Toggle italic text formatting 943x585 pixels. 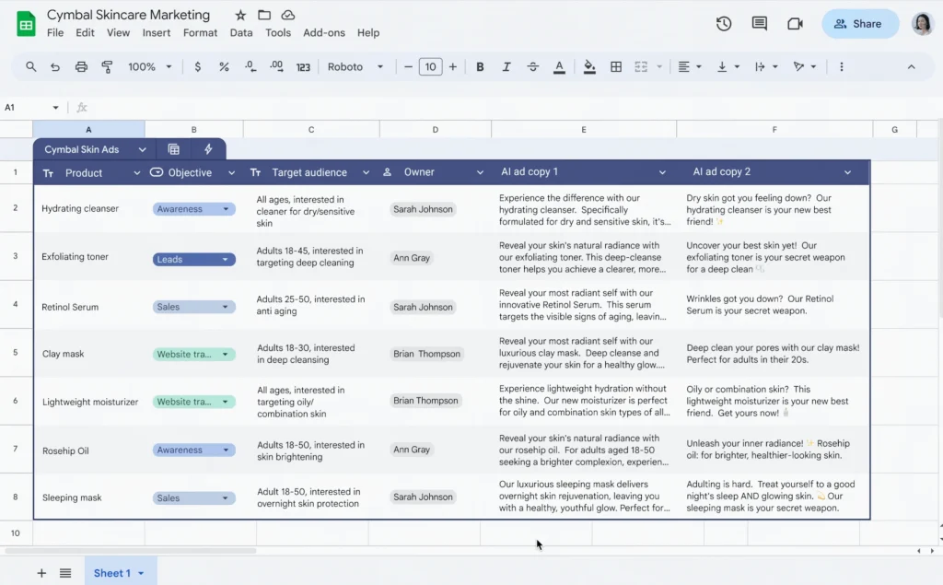506,67
